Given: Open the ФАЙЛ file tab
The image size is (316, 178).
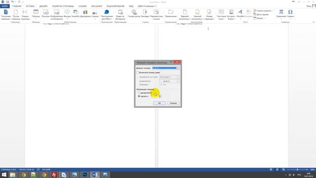Looking at the screenshot, I should (5, 6).
